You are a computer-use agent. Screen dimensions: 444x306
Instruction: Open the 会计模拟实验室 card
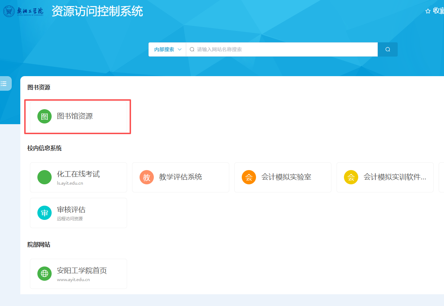coord(286,177)
